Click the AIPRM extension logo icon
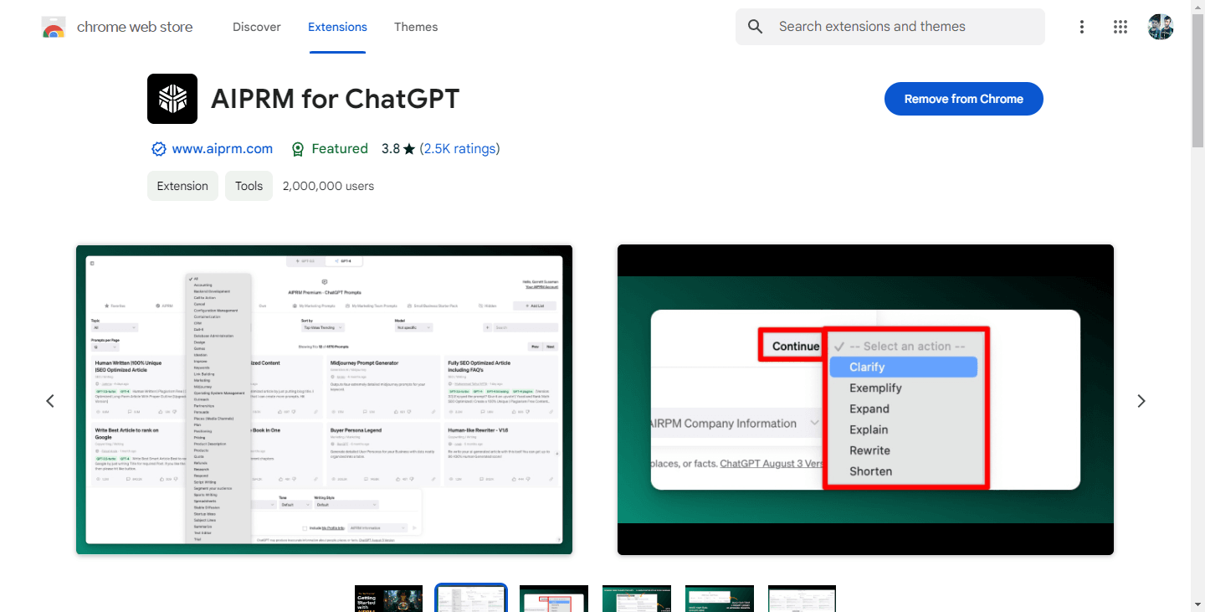 pyautogui.click(x=172, y=99)
